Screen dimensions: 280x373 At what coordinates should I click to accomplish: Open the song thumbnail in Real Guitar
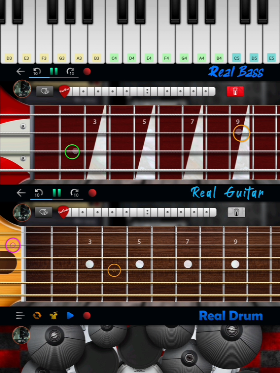pos(22,213)
